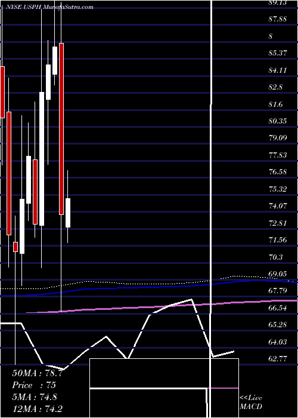Click the 79.09 price axis label
The width and height of the screenshot is (298, 418).
[278, 138]
